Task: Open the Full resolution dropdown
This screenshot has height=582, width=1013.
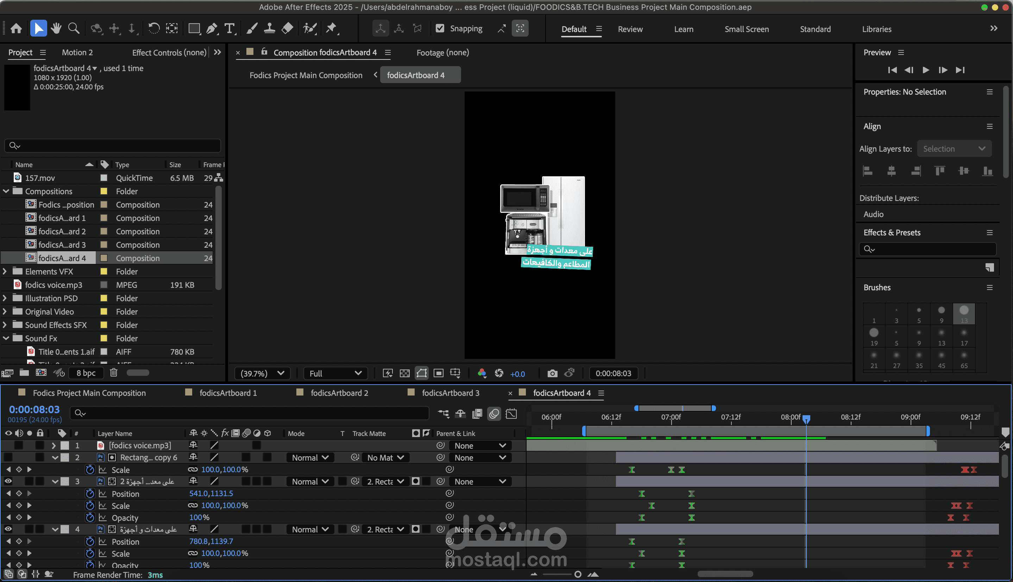Action: (335, 373)
